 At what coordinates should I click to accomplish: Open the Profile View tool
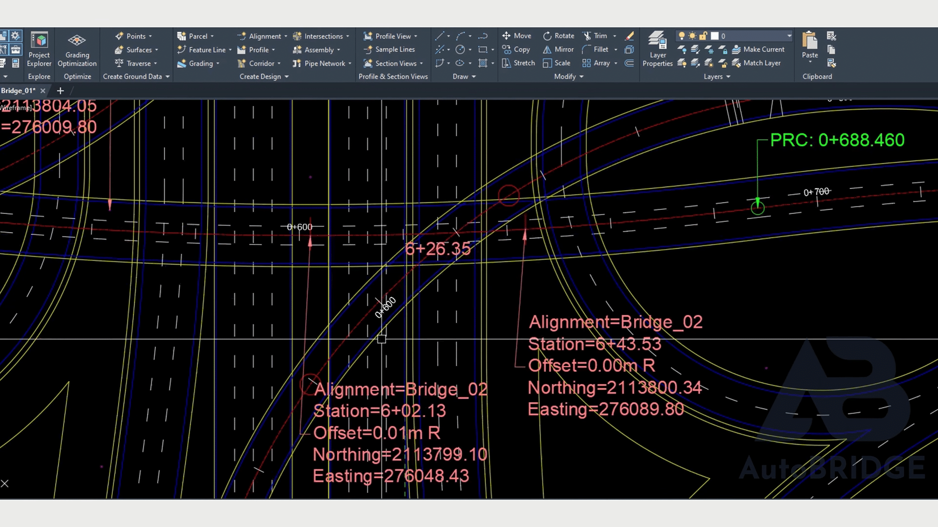393,36
